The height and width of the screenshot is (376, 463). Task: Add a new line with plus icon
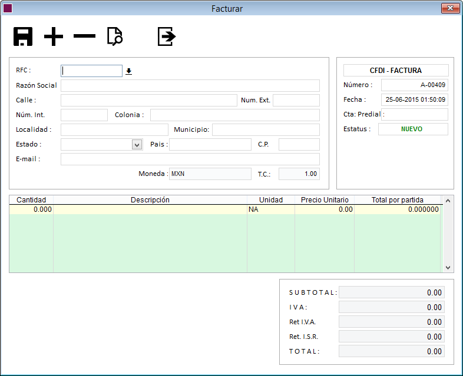point(54,36)
